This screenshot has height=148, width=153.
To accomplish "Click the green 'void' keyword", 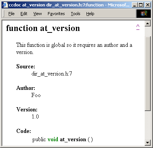I will (53, 139).
